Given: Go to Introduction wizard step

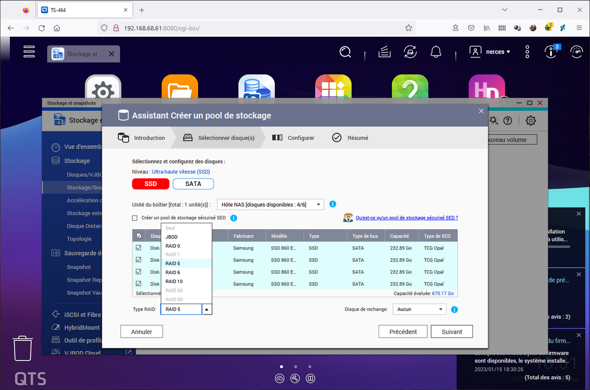Looking at the screenshot, I should click(x=141, y=138).
